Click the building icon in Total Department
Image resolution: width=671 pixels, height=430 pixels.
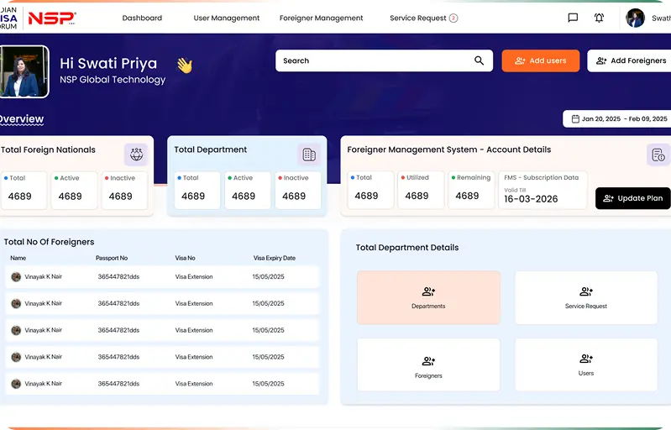309,155
